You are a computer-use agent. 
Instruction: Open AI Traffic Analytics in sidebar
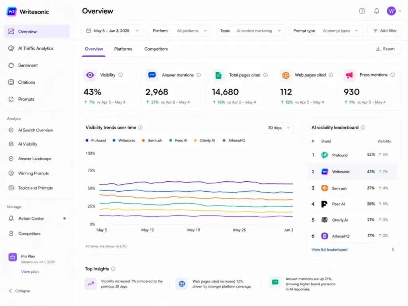point(37,48)
